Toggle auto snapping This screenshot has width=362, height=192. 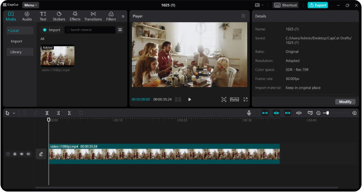(276, 113)
